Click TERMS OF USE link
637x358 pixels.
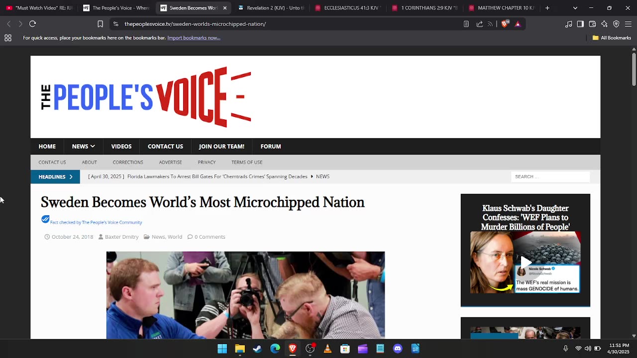247,162
